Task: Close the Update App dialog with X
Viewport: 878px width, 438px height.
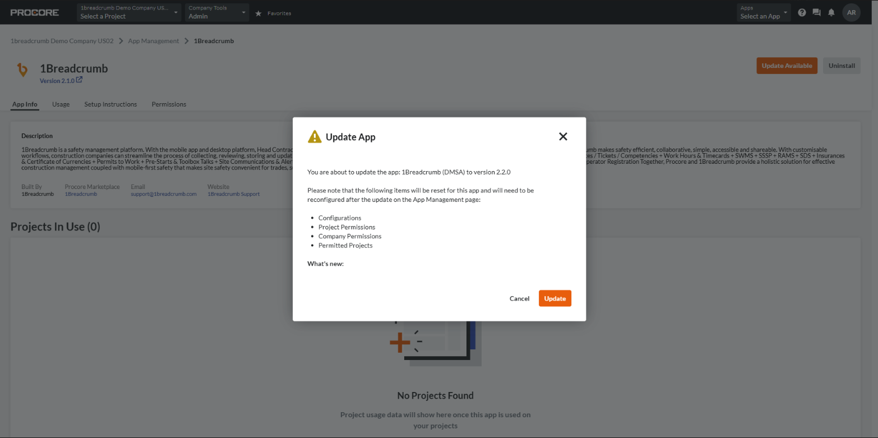Action: 563,136
